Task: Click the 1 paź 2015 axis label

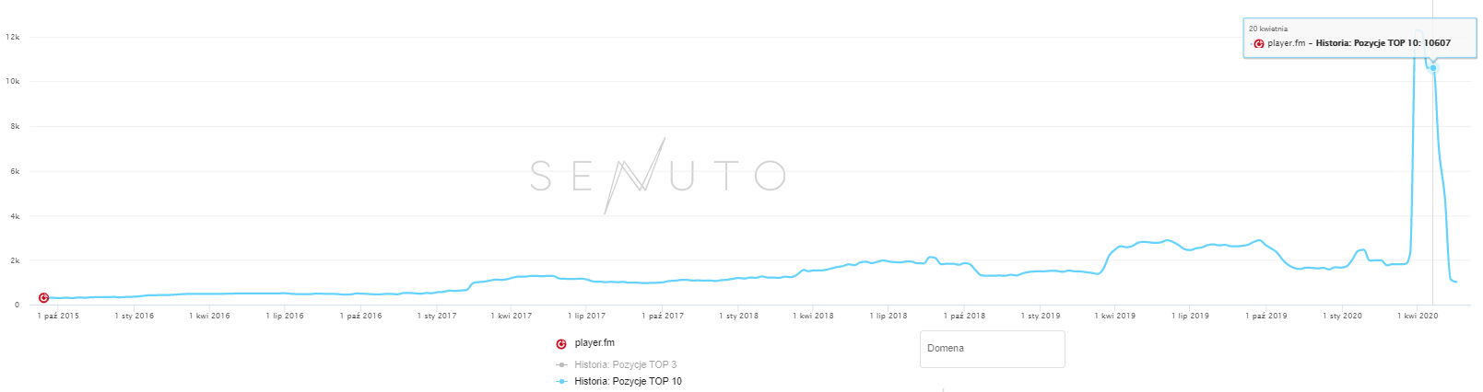Action: click(x=58, y=316)
